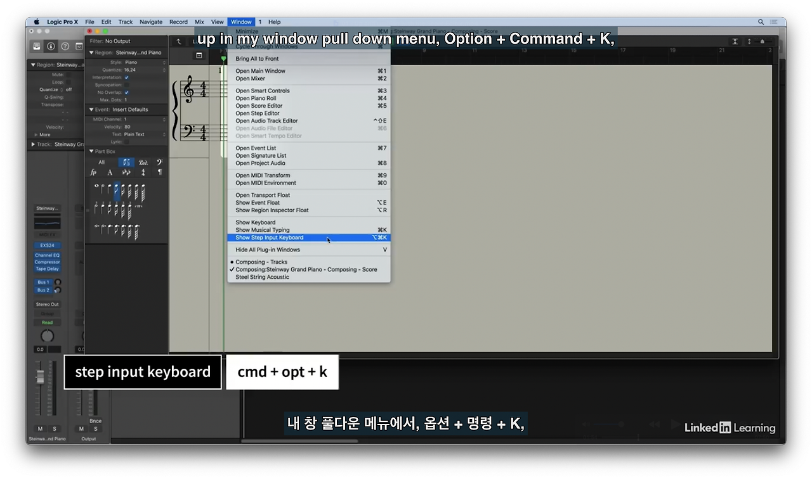Open Spotlight search magnifier in menu bar
The image size is (812, 479).
(x=761, y=22)
